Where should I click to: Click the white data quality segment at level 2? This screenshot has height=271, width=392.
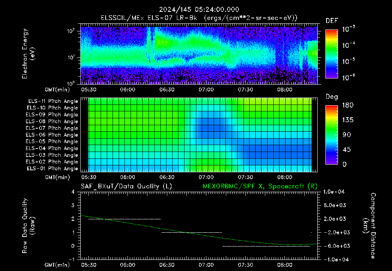coord(125,219)
